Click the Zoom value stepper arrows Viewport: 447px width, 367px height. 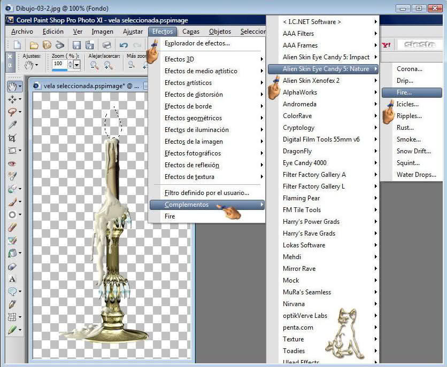(70, 65)
